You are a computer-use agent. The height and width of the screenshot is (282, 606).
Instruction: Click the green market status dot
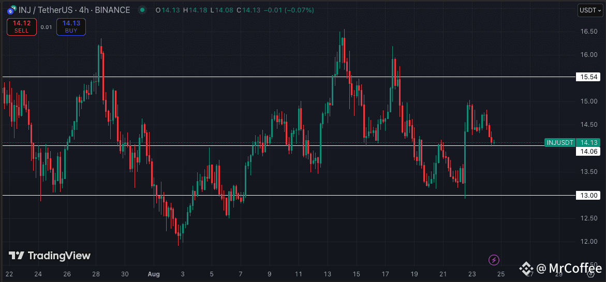143,10
